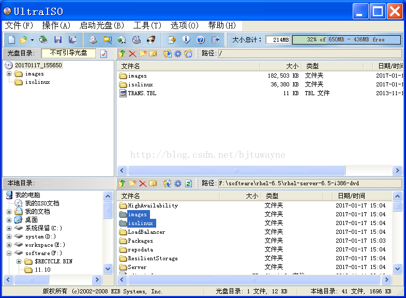406x298 pixels.
Task: Select TRANS.TBL file in disc list
Action: point(142,93)
